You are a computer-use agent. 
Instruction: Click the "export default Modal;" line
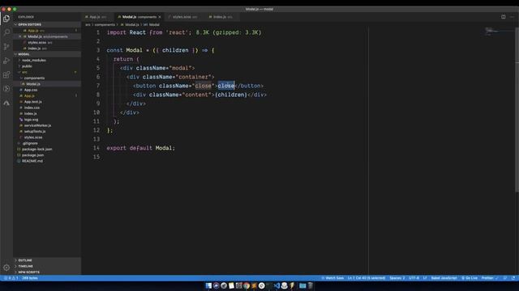[x=140, y=148]
